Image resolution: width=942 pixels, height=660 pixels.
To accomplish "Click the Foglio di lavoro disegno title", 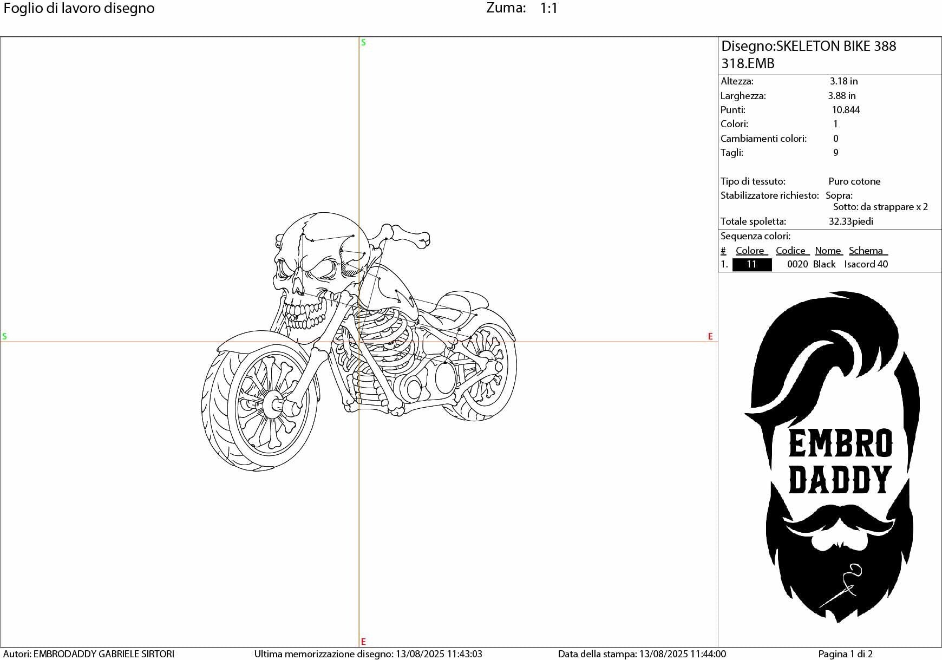I will click(78, 8).
